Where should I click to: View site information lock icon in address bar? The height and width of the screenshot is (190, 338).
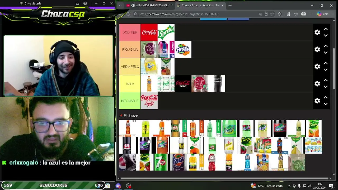coord(135,14)
